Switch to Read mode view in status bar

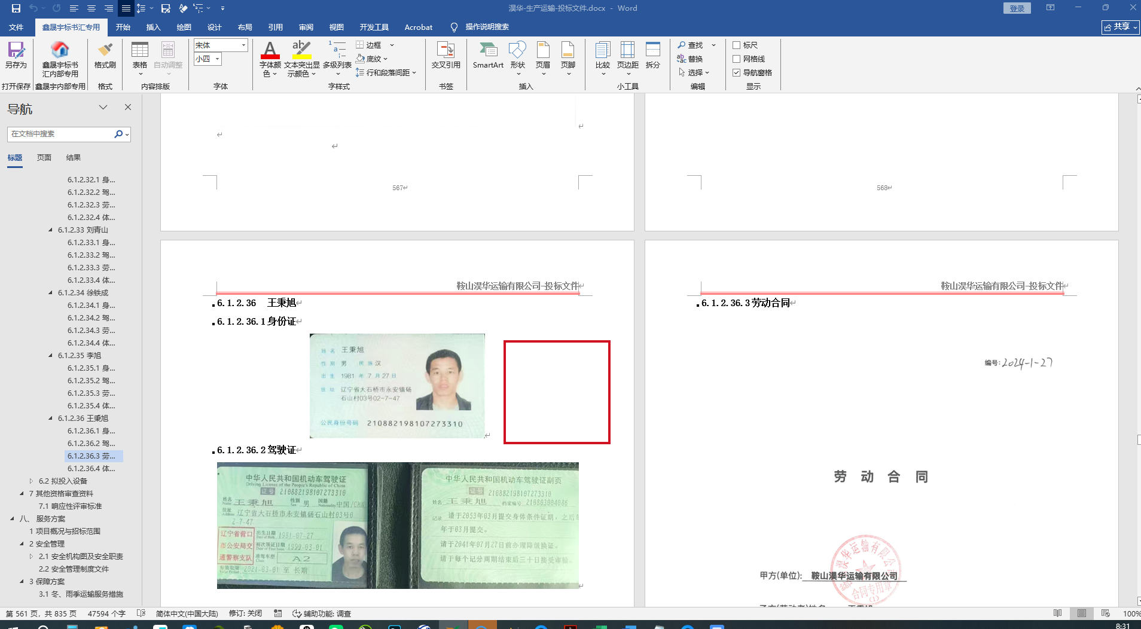coord(1058,613)
